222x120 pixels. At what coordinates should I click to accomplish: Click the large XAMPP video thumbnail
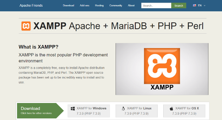pyautogui.click(x=162, y=69)
